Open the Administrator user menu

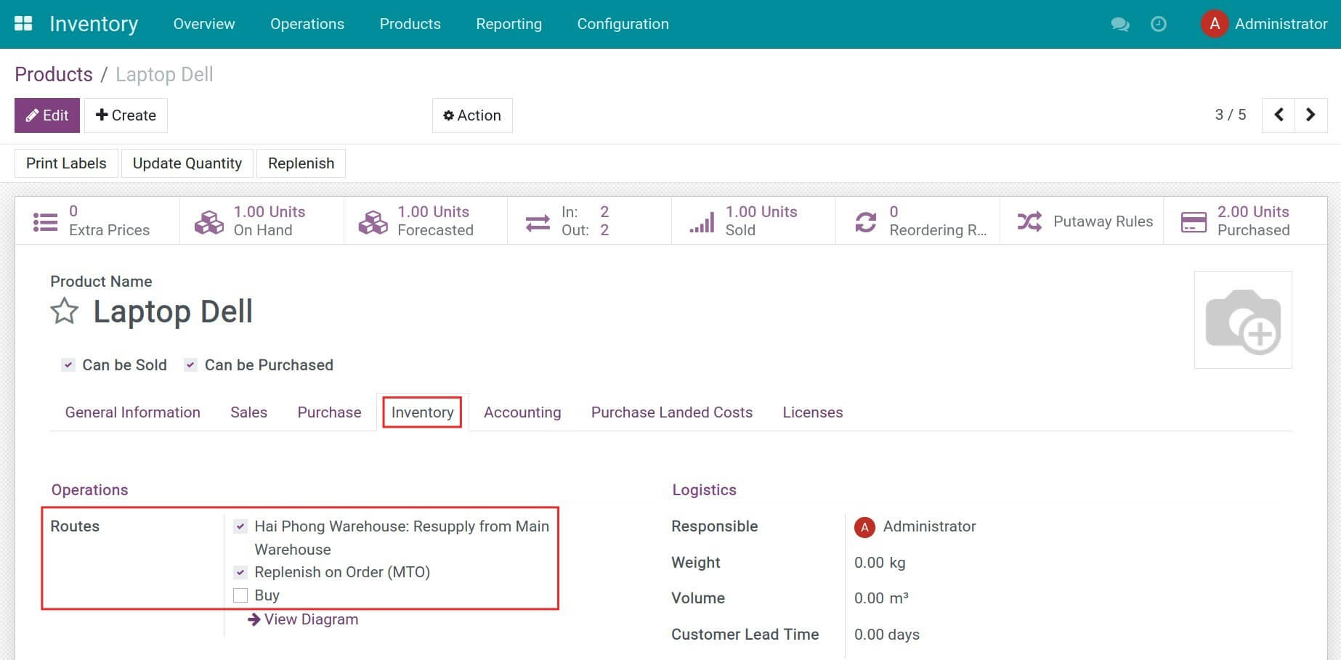coord(1264,24)
